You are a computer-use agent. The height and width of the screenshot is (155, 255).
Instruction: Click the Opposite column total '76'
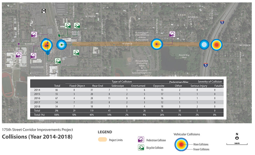pyautogui.click(x=162, y=111)
